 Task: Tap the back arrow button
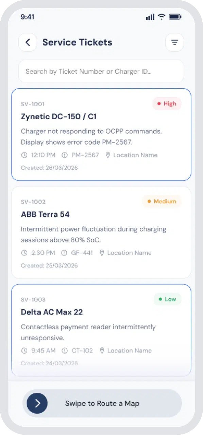click(x=28, y=42)
